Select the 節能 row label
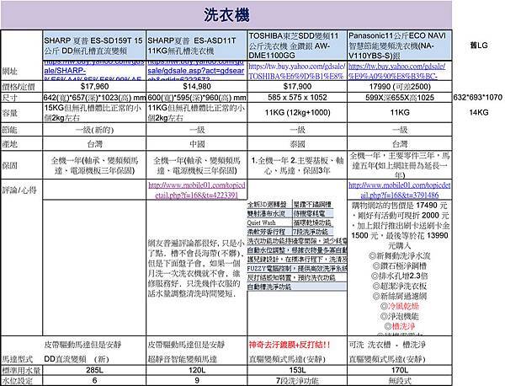Viewport: 505px width, 386px height. 9,130
